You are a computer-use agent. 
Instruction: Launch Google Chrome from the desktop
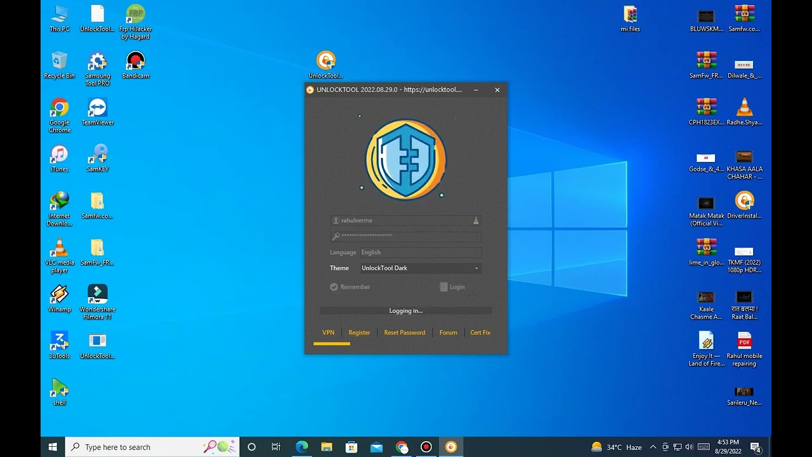coord(60,116)
